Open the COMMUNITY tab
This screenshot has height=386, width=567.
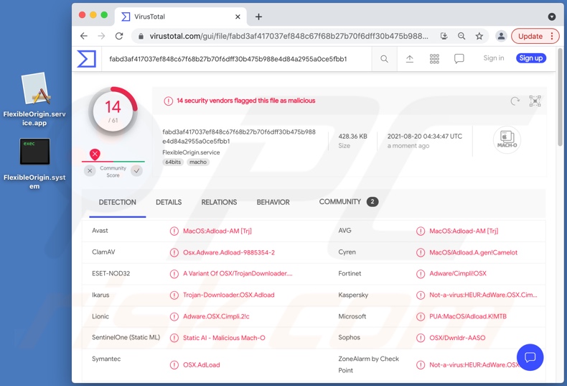coord(340,202)
